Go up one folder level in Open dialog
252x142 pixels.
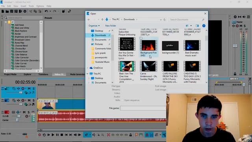click(102, 19)
